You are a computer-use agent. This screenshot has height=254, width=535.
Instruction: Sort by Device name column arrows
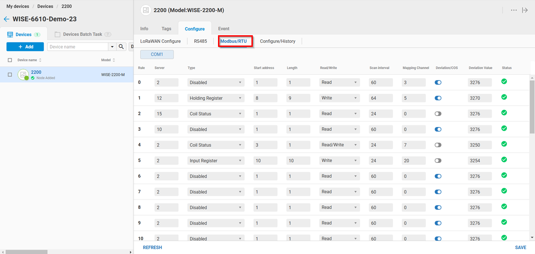[41, 60]
